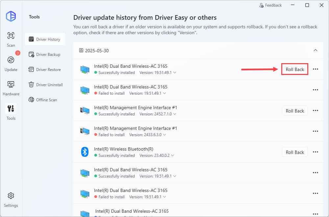Roll Back the highlighted Wireless-AC 3165 driver
The width and height of the screenshot is (329, 217).
point(295,69)
